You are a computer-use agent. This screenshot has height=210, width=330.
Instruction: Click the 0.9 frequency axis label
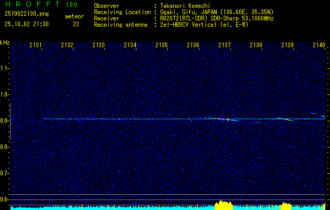pyautogui.click(x=5, y=121)
